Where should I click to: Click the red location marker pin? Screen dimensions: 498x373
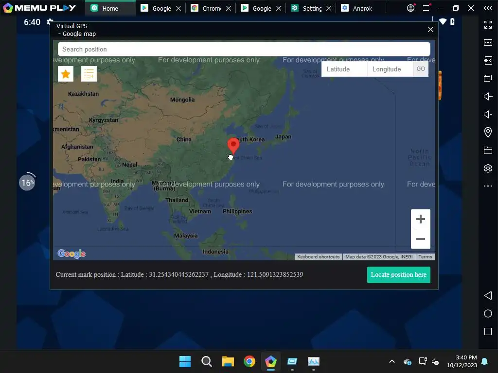233,146
